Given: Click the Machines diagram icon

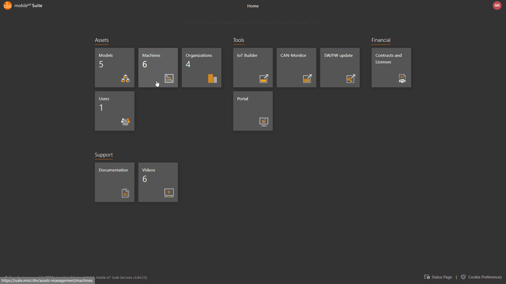Looking at the screenshot, I should point(169,78).
